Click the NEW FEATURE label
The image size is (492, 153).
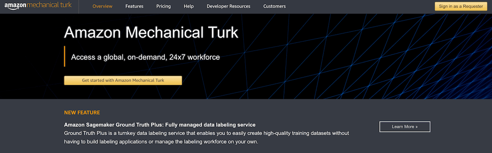point(82,112)
